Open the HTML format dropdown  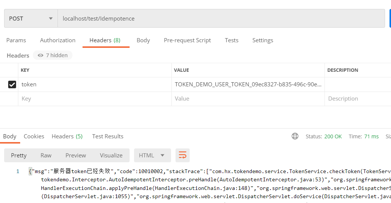152,155
